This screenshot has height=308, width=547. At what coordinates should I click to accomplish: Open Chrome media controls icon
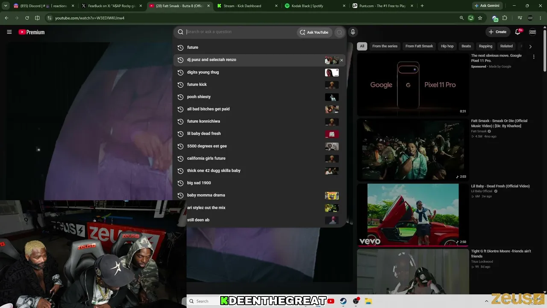pyautogui.click(x=520, y=18)
